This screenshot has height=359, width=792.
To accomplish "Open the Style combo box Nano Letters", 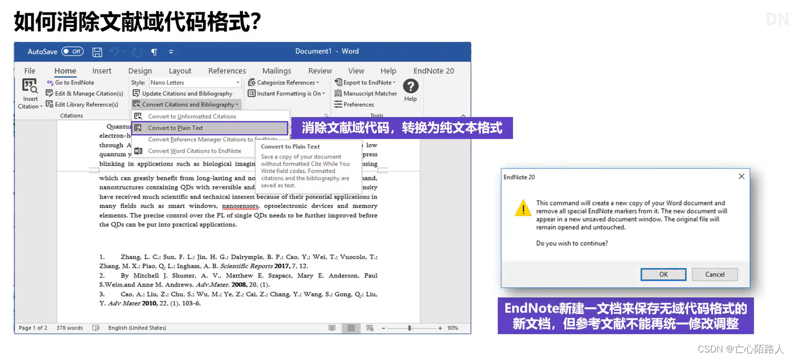I will 195,83.
